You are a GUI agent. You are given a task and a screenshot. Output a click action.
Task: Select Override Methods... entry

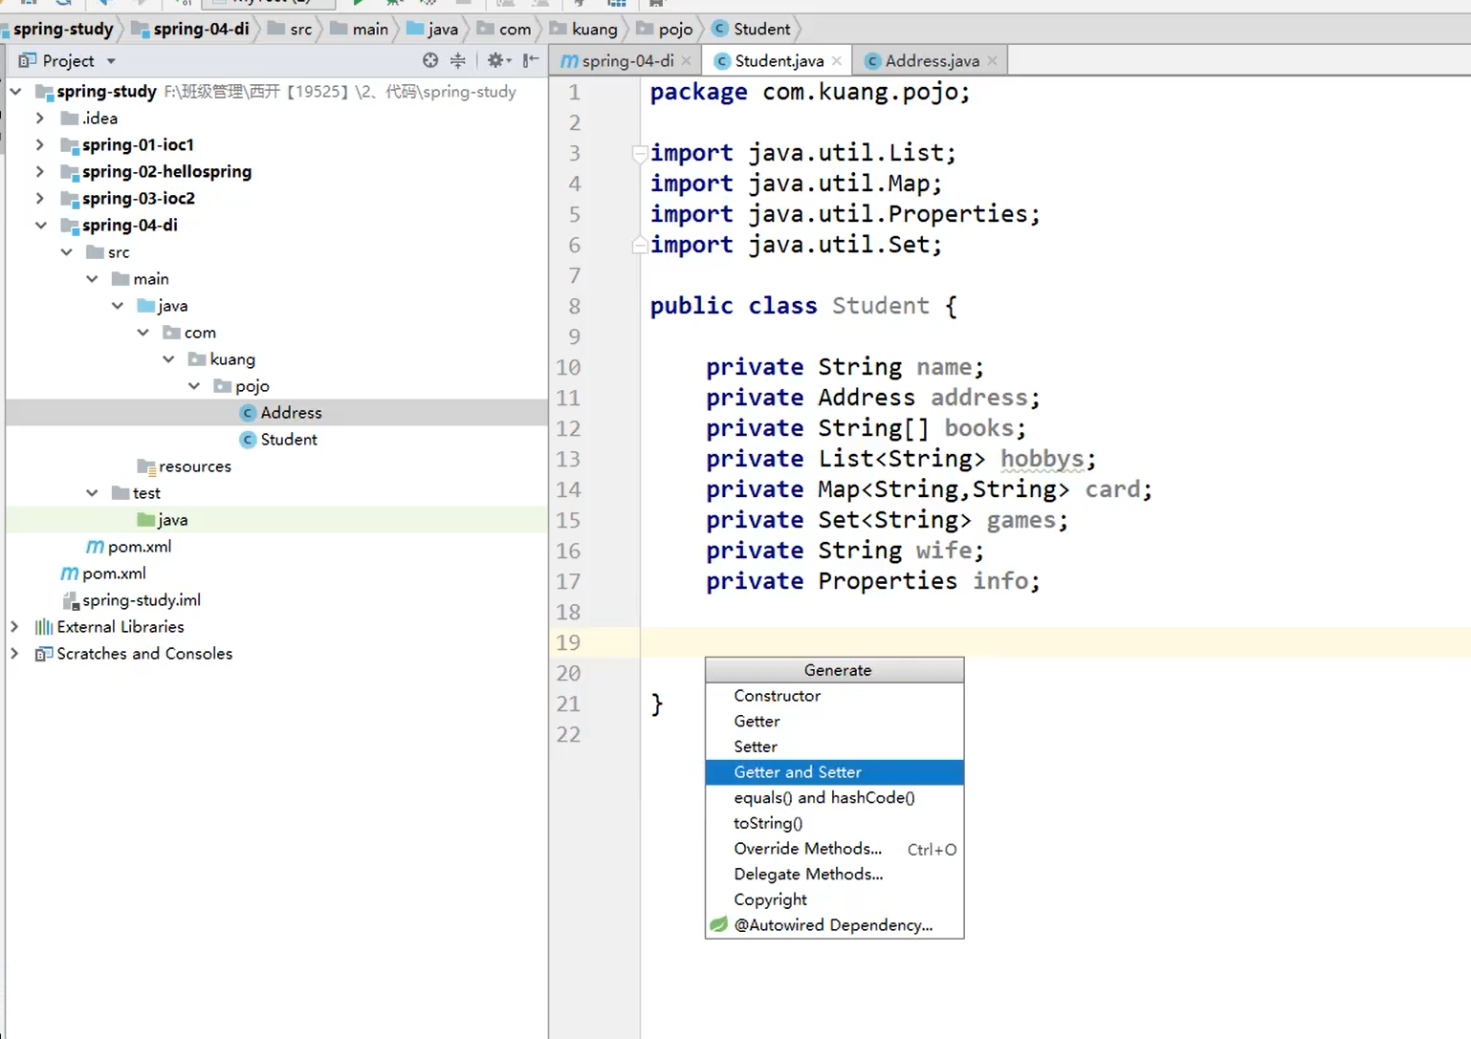(x=834, y=849)
